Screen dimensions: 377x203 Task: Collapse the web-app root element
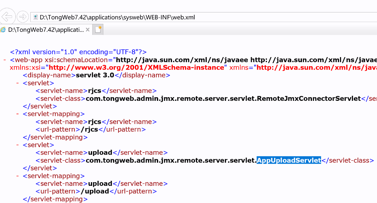click(x=5, y=60)
